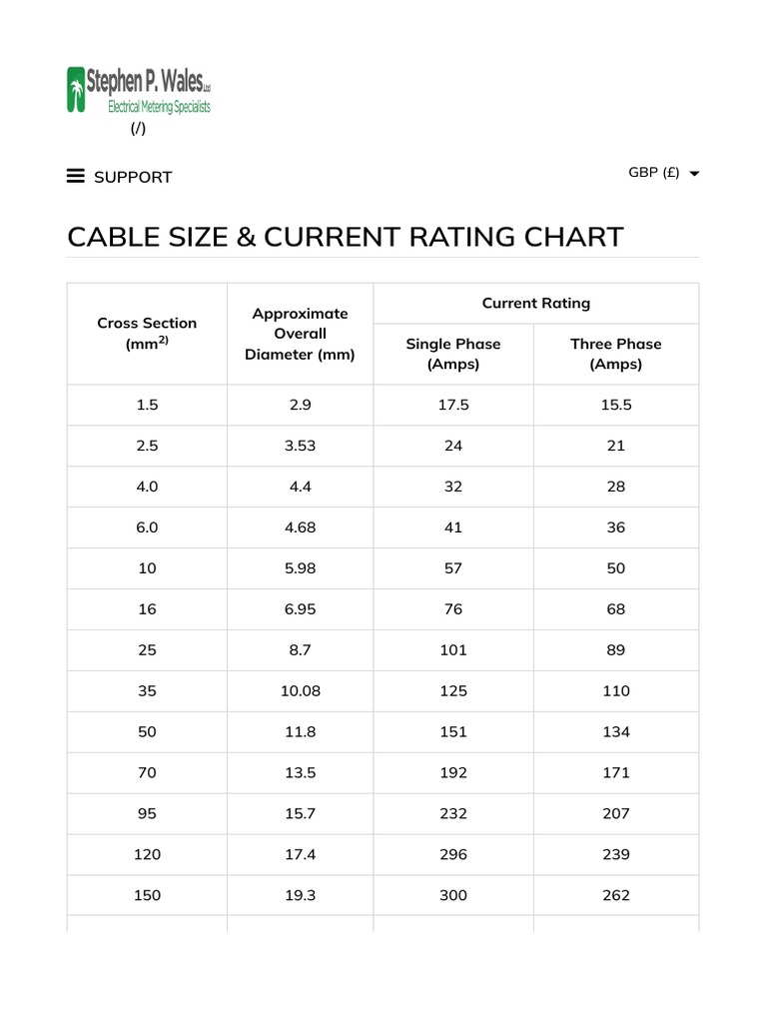This screenshot has height=1023, width=767.
Task: Select the Cross Section column header
Action: (147, 334)
